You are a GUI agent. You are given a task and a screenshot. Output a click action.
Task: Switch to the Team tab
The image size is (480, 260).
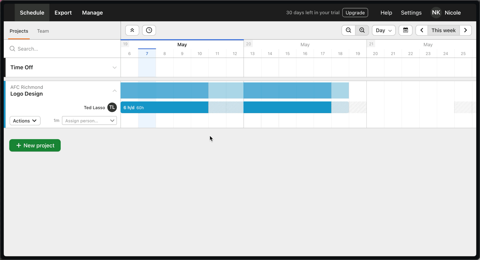(43, 31)
